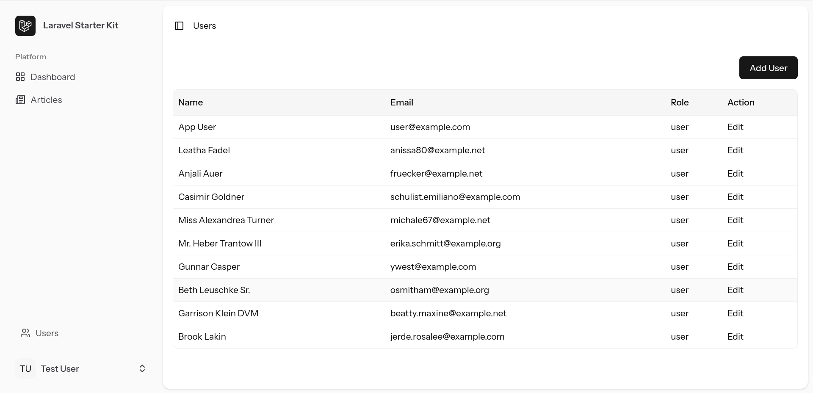Click the Add User button
Image resolution: width=813 pixels, height=393 pixels.
pyautogui.click(x=768, y=68)
